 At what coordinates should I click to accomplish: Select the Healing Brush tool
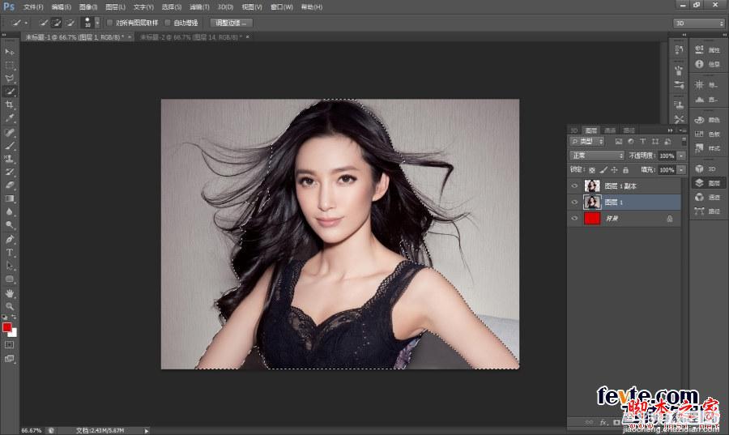pyautogui.click(x=9, y=133)
